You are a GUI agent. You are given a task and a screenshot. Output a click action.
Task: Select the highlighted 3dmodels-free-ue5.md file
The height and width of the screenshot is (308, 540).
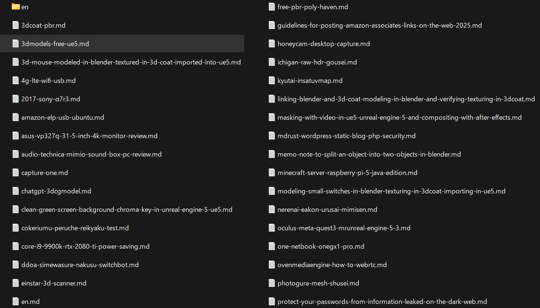click(x=122, y=43)
